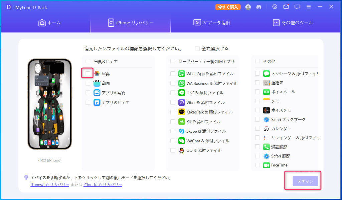Click the Photos (写真) flower icon
Image resolution: width=342 pixels, height=200 pixels.
click(x=97, y=74)
